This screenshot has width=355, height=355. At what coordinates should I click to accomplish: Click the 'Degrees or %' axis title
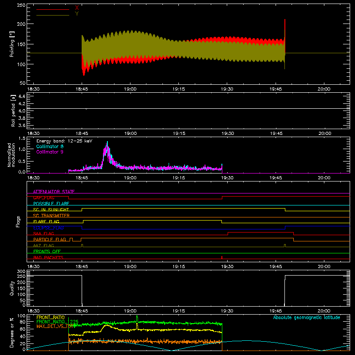(x=12, y=332)
